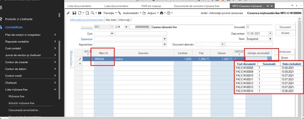Open the Tranziție dropdown menu
This screenshot has height=119, width=304.
(116, 13)
